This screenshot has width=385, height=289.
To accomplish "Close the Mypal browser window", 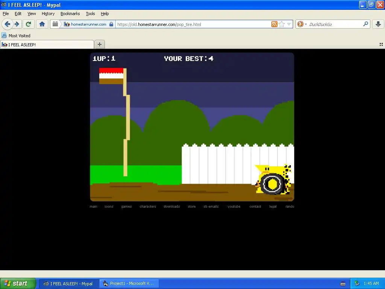I will (x=380, y=5).
